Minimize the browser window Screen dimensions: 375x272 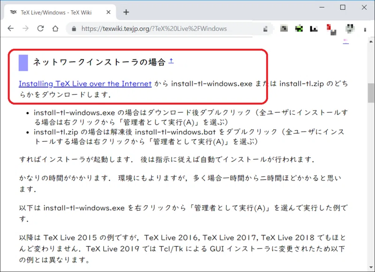(322, 7)
